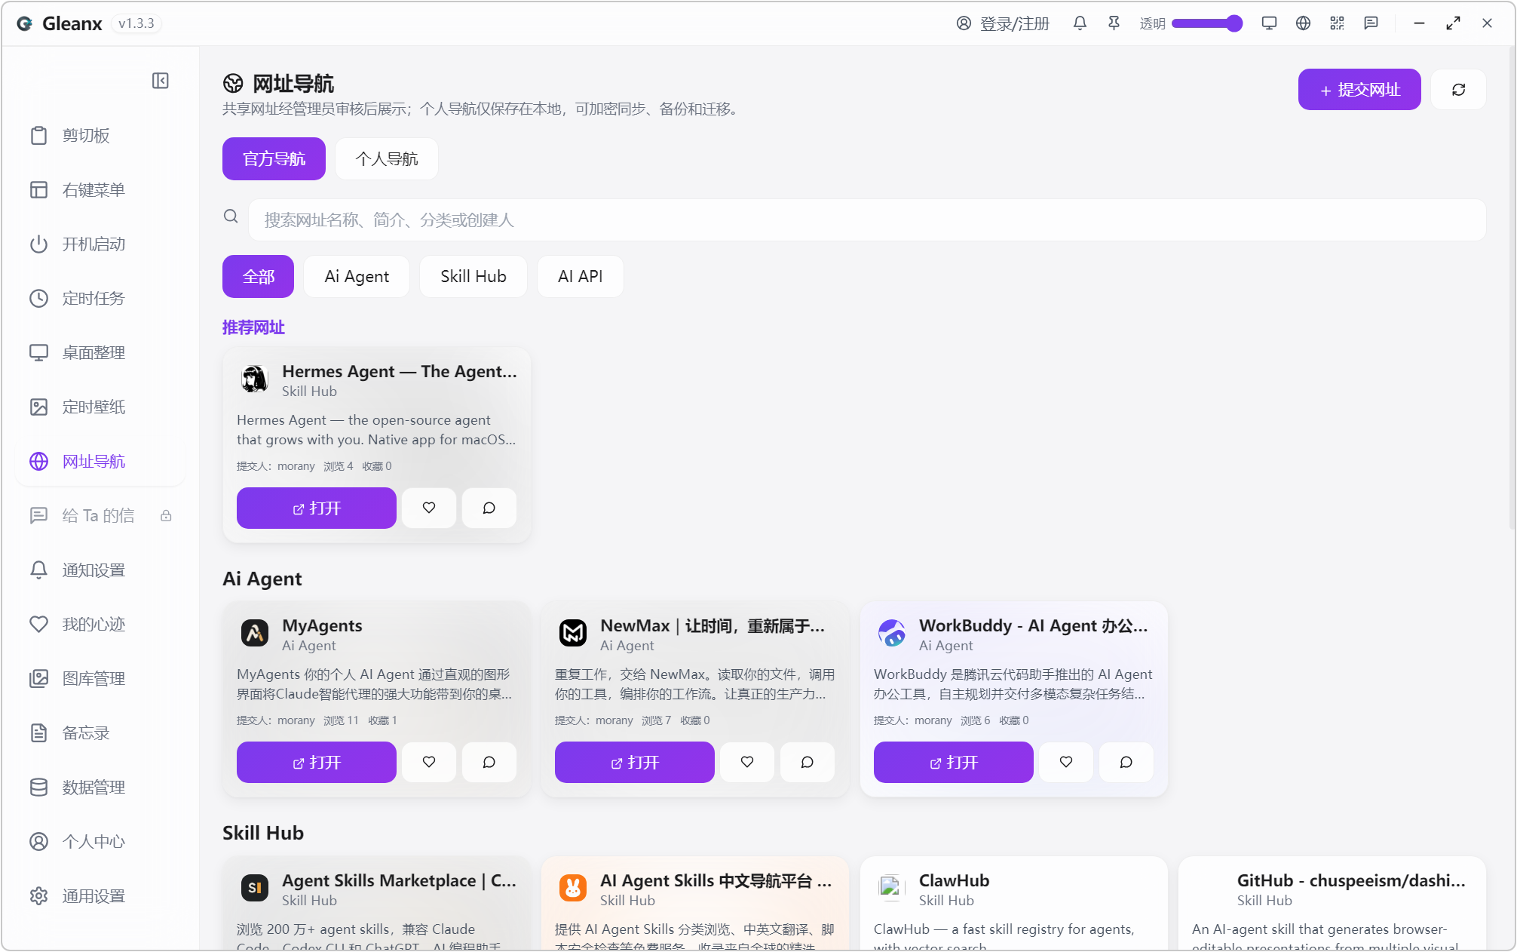The width and height of the screenshot is (1517, 952).
Task: Switch to the 官方导航 tab
Action: 274,158
